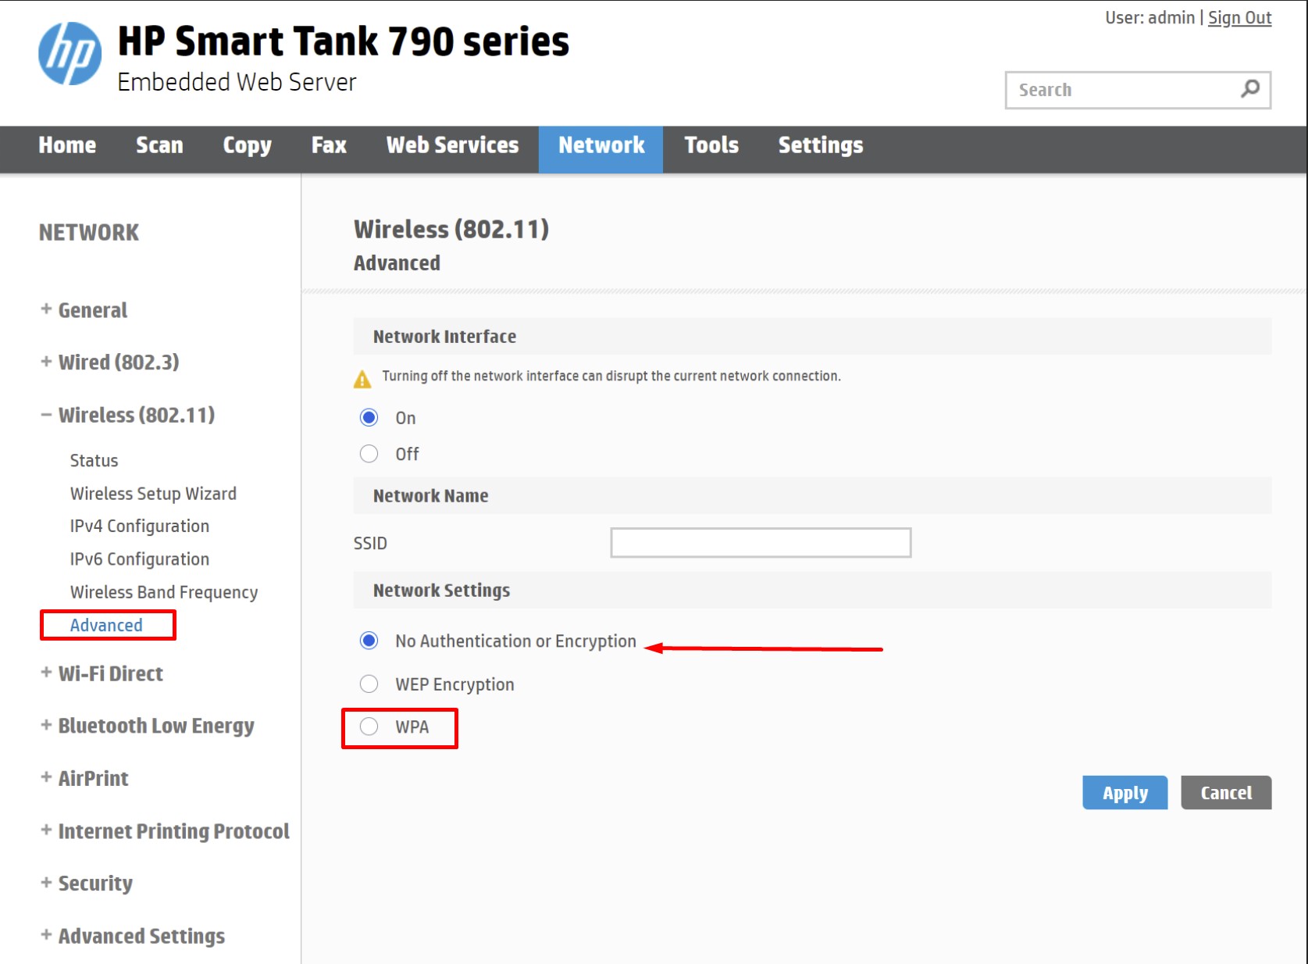Open IPv4 Configuration page

pyautogui.click(x=140, y=527)
